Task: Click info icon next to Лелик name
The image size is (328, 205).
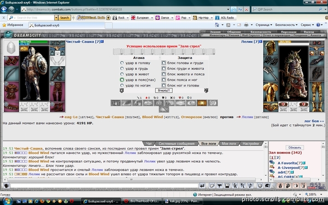Action: click(x=260, y=42)
